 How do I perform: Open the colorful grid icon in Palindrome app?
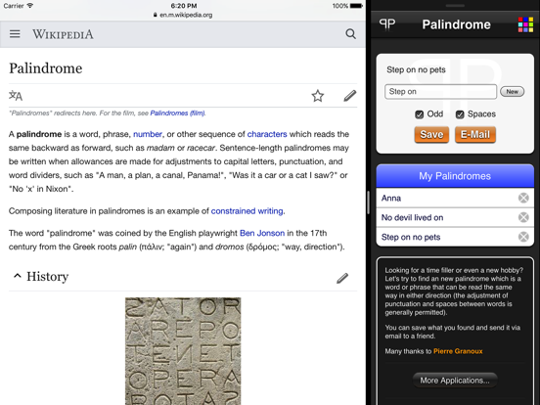click(x=525, y=24)
